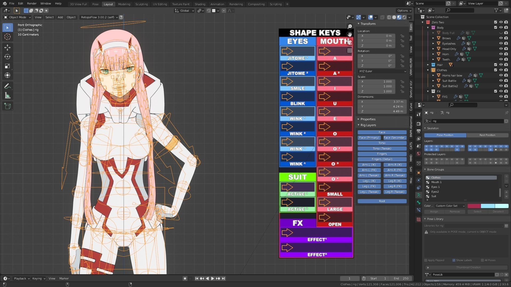Click the Root rig layer button
The height and width of the screenshot is (287, 511).
click(x=382, y=201)
